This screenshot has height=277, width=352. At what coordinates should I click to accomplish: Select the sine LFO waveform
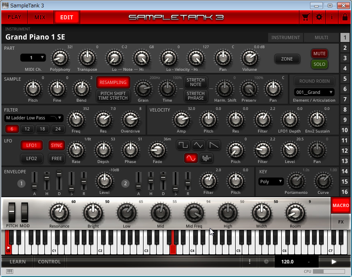191,158
